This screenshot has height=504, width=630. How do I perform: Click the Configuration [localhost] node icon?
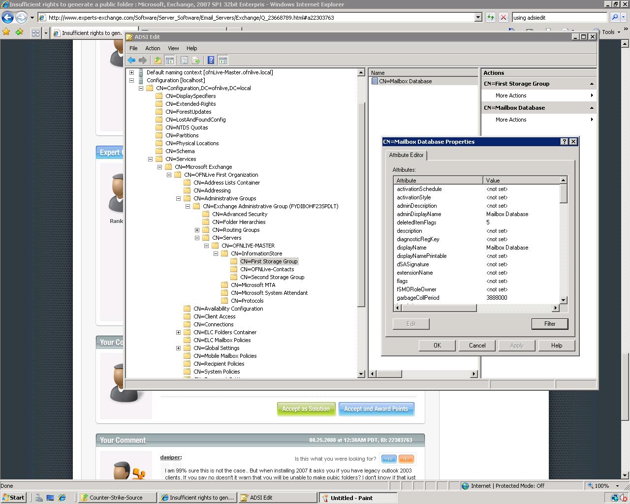coord(141,80)
